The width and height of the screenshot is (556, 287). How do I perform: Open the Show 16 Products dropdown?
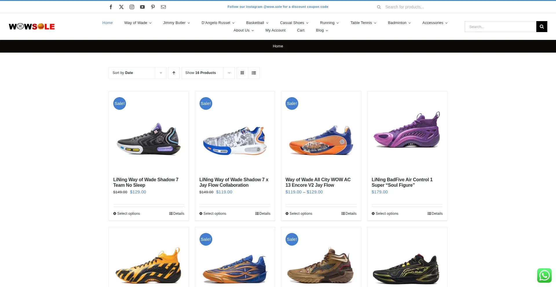208,73
